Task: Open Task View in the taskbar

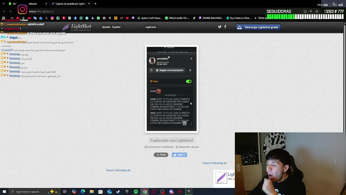Action: pos(65,192)
